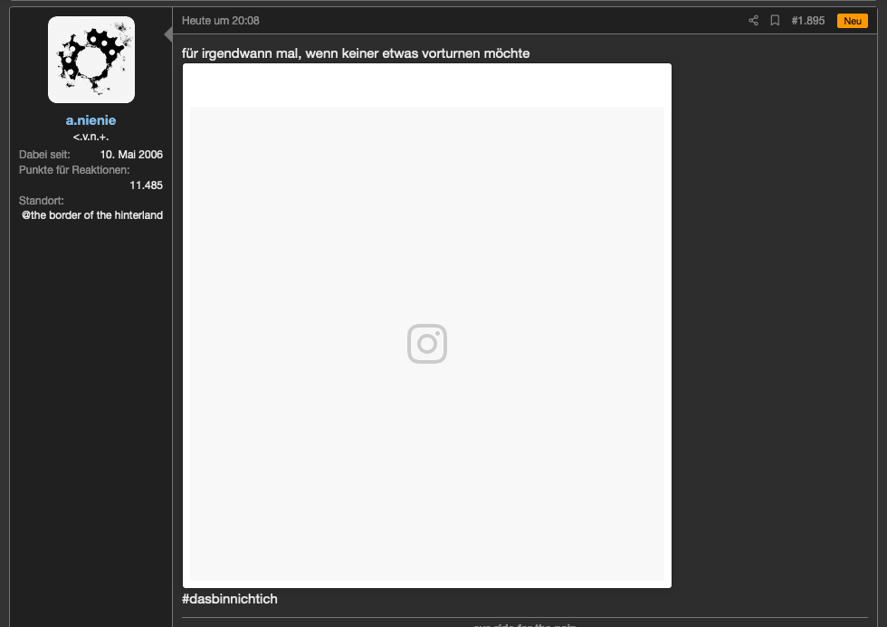
Task: Click the reaction points value 11.485
Action: [146, 185]
